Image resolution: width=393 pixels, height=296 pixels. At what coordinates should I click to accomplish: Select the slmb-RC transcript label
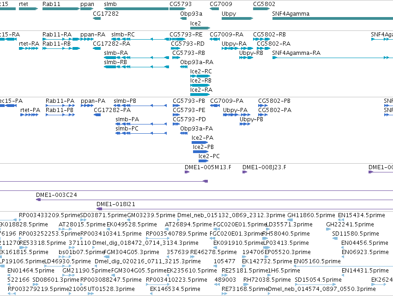123,35
